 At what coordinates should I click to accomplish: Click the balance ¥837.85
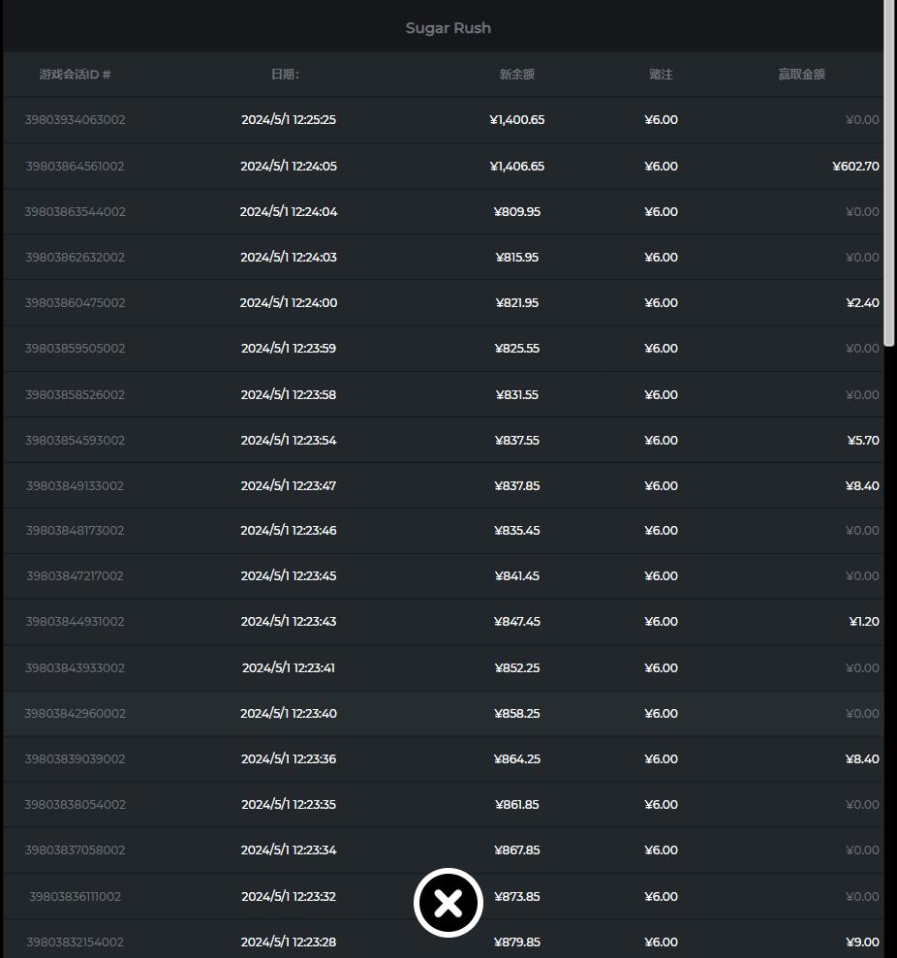click(x=517, y=485)
